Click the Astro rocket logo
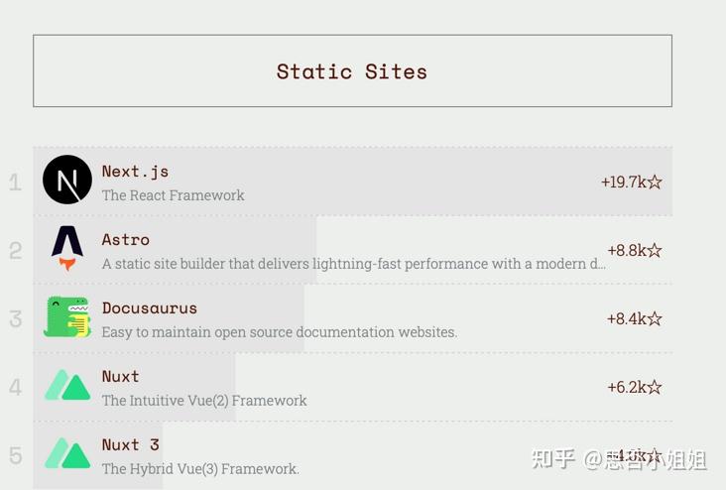 coord(67,248)
